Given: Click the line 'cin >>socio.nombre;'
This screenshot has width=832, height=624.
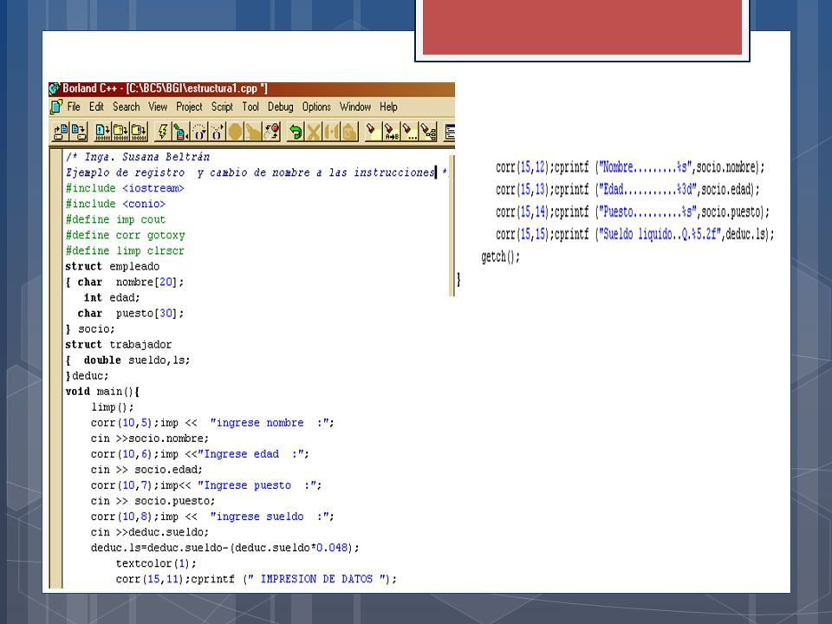Looking at the screenshot, I should coord(150,439).
